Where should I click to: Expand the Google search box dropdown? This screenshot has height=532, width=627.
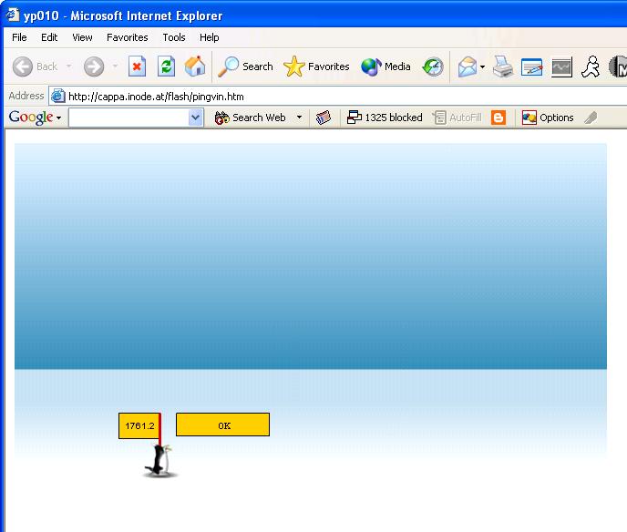click(x=196, y=118)
